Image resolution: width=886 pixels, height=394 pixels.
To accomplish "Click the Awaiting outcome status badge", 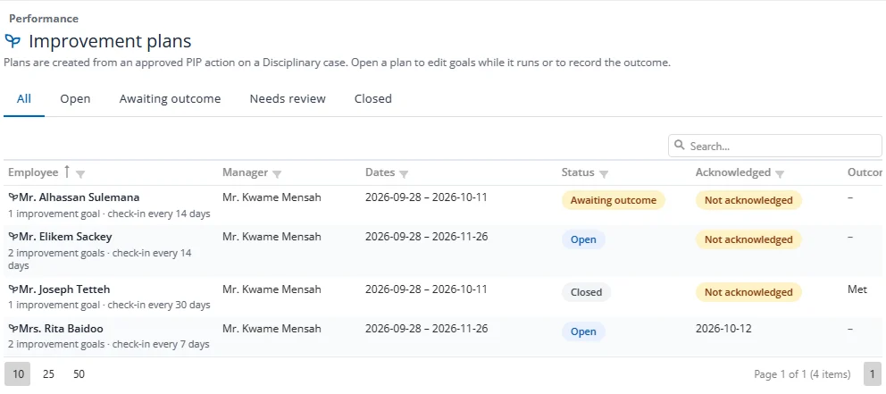I will pyautogui.click(x=613, y=200).
